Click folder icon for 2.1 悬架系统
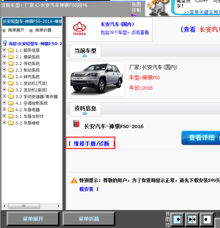Viewport: 220px width, 228px height. tap(11, 57)
